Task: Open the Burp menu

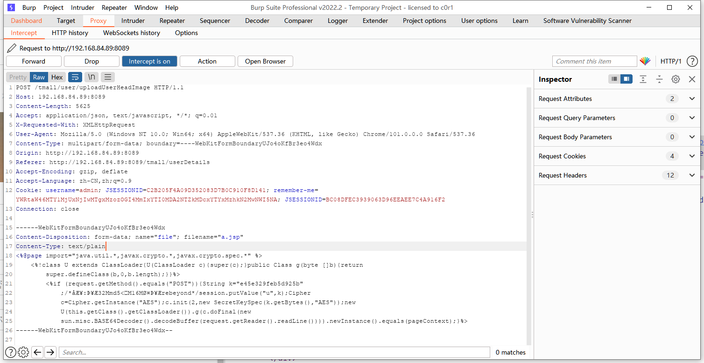Action: [x=29, y=7]
